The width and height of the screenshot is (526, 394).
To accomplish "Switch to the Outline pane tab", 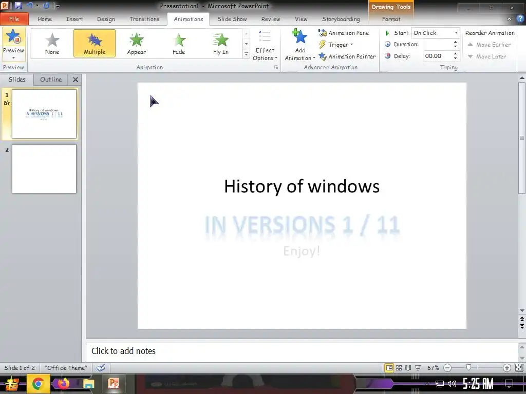I will pyautogui.click(x=51, y=80).
